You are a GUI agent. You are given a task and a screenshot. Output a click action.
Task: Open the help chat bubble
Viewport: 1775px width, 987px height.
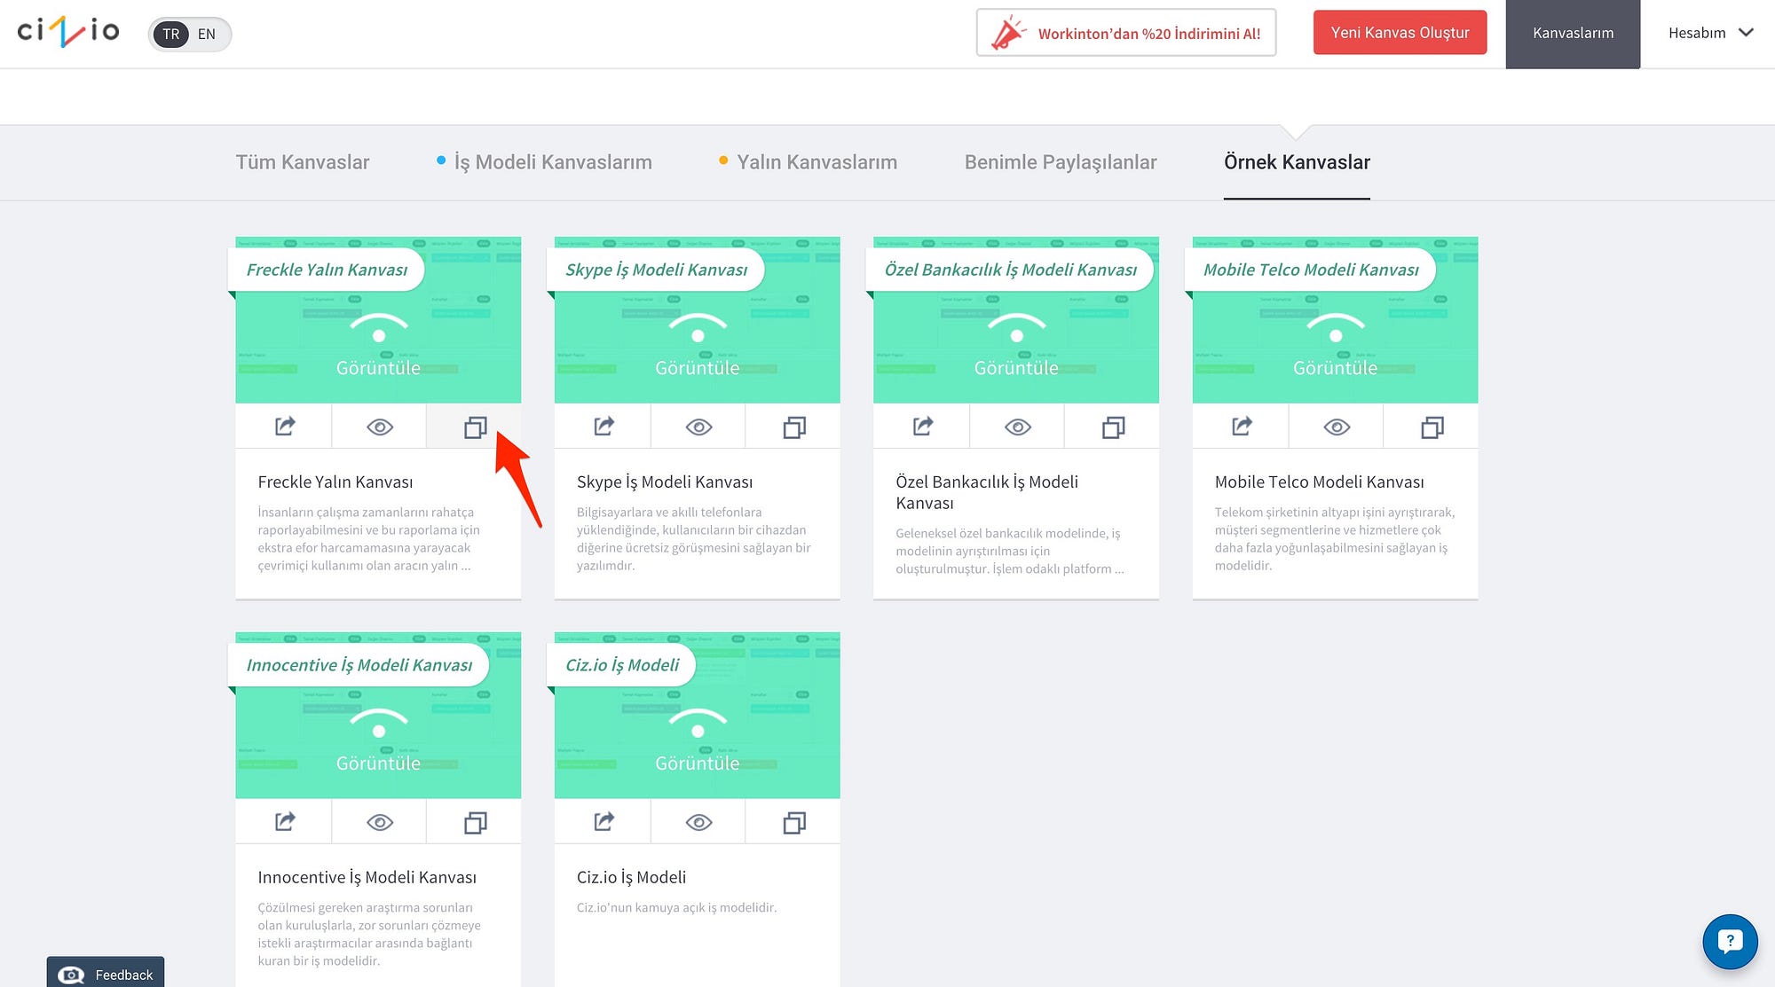pyautogui.click(x=1730, y=941)
